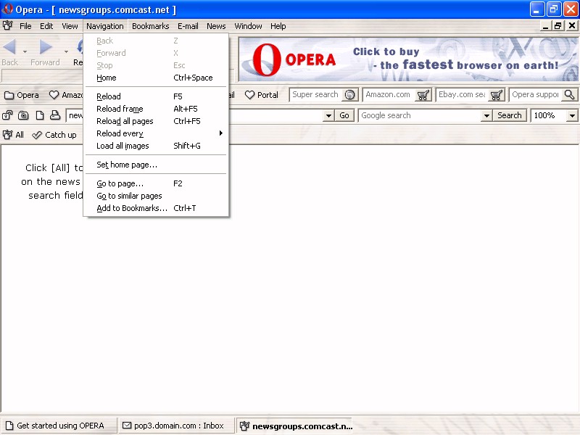This screenshot has height=435, width=580.
Task: Open the Opera bookmarks folder icon
Action: click(9, 95)
